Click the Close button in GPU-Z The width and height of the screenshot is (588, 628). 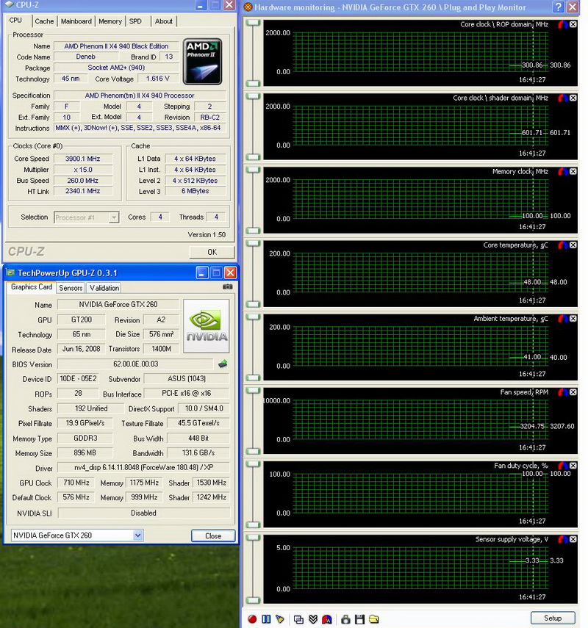click(213, 536)
